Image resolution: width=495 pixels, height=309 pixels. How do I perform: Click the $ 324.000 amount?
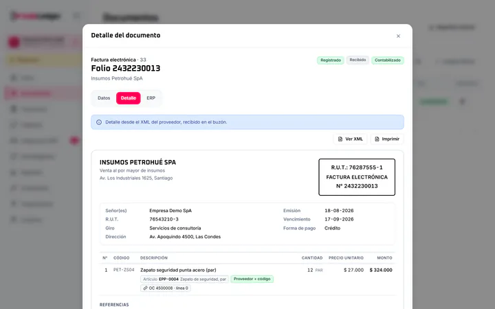point(381,271)
